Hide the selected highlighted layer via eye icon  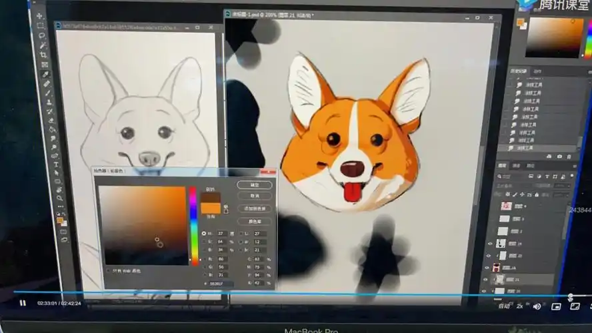(x=485, y=280)
